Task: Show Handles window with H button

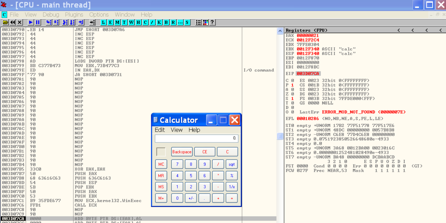Action: [x=139, y=22]
